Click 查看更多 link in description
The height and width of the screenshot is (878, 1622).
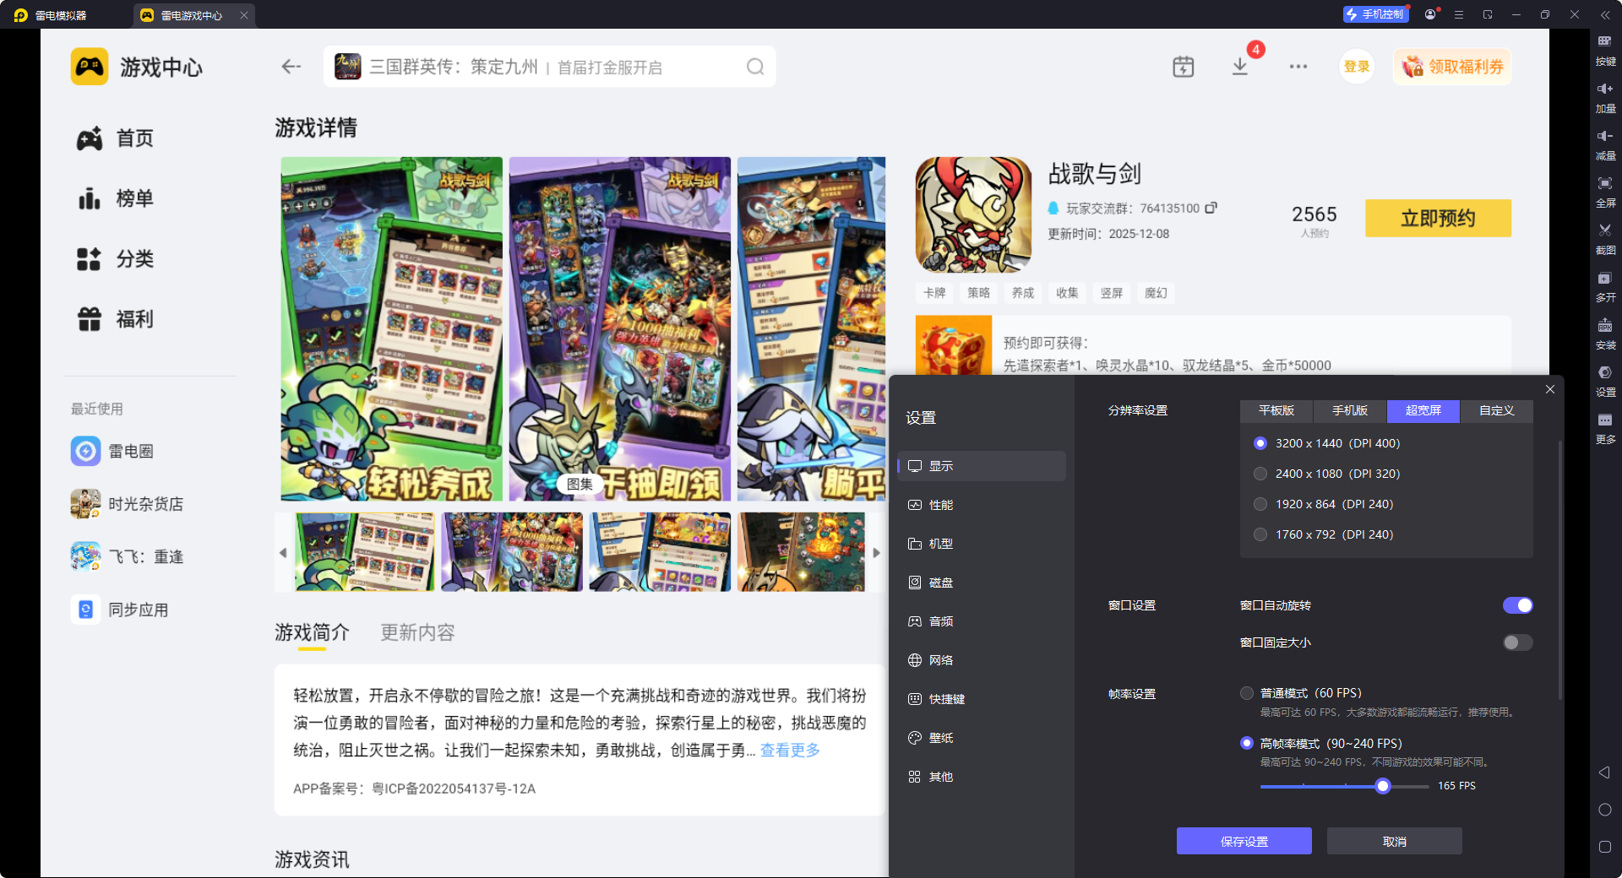[790, 750]
